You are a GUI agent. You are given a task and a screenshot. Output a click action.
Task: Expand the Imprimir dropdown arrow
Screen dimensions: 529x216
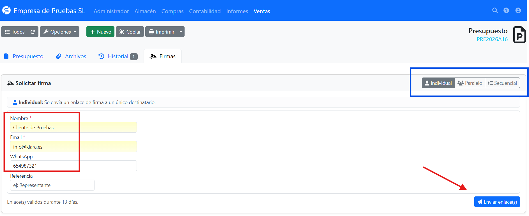181,32
